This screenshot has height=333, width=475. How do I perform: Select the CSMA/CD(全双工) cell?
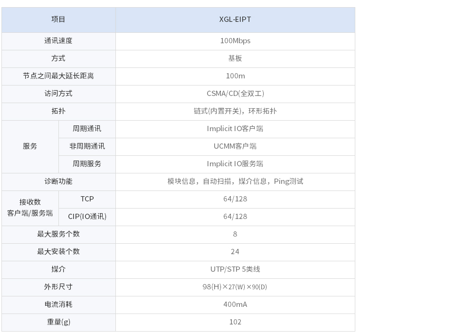(x=235, y=94)
